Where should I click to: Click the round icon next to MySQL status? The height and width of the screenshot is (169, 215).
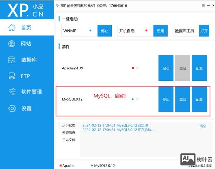pos(137,99)
